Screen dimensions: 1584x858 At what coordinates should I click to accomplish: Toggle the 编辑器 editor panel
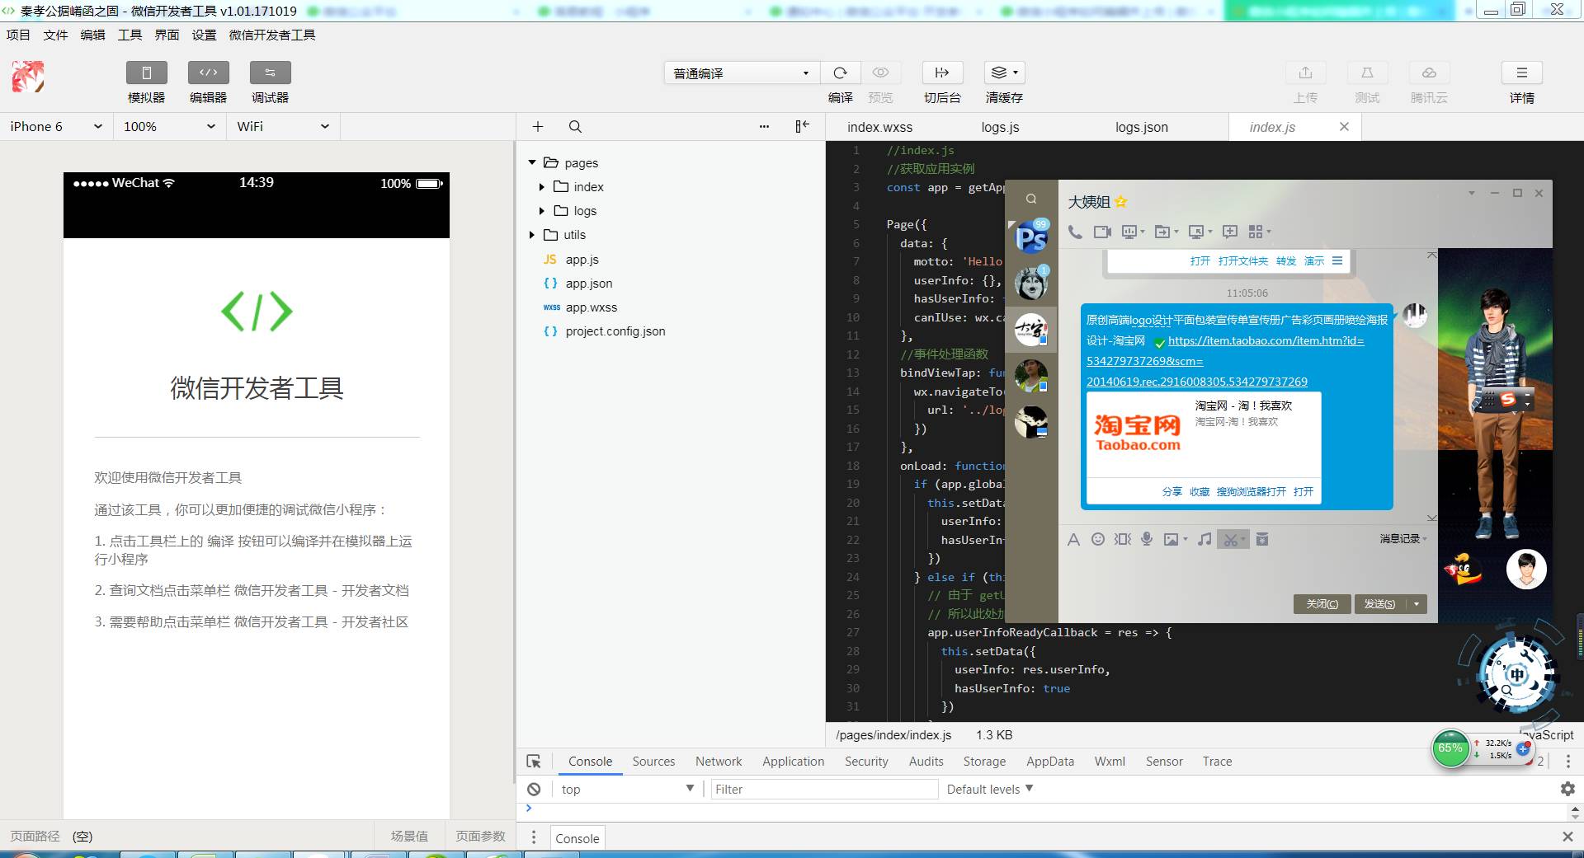208,73
